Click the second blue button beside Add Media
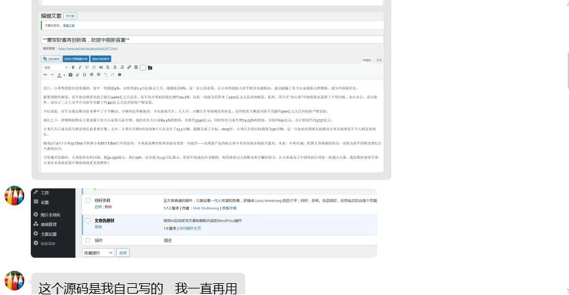Screen dimensions: 569x295 (x=101, y=59)
